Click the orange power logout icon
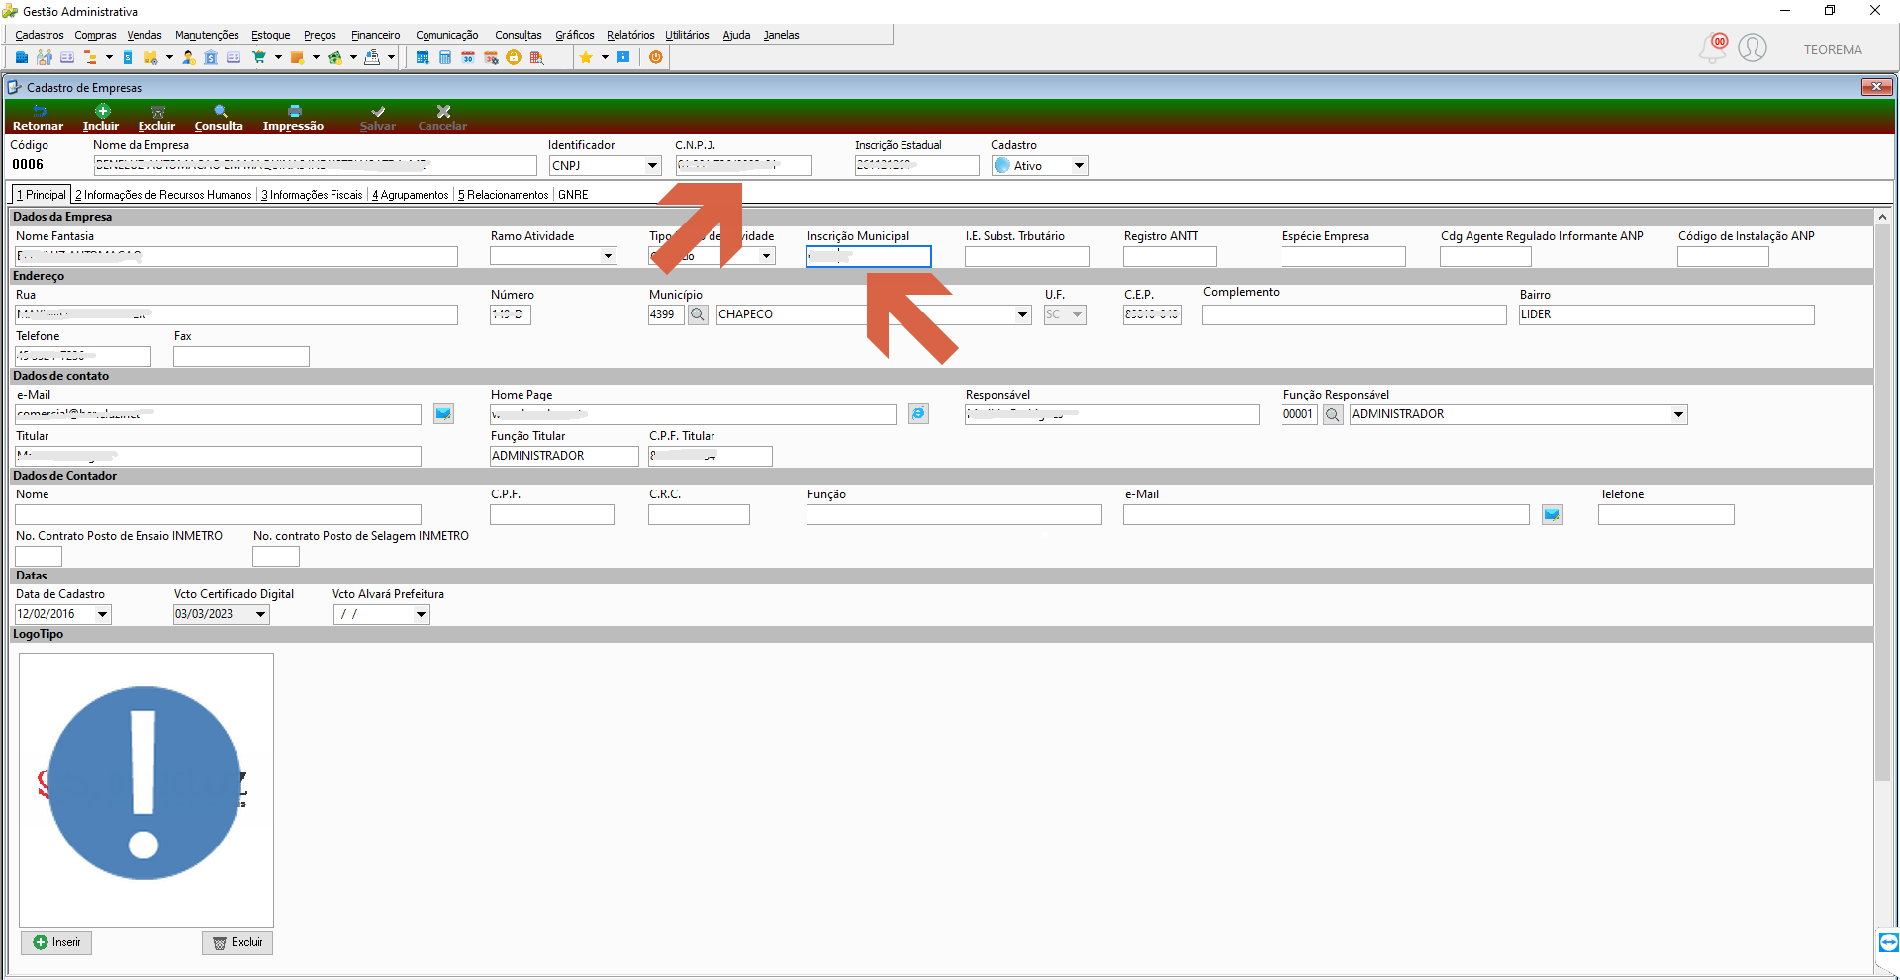1900x980 pixels. 656,57
